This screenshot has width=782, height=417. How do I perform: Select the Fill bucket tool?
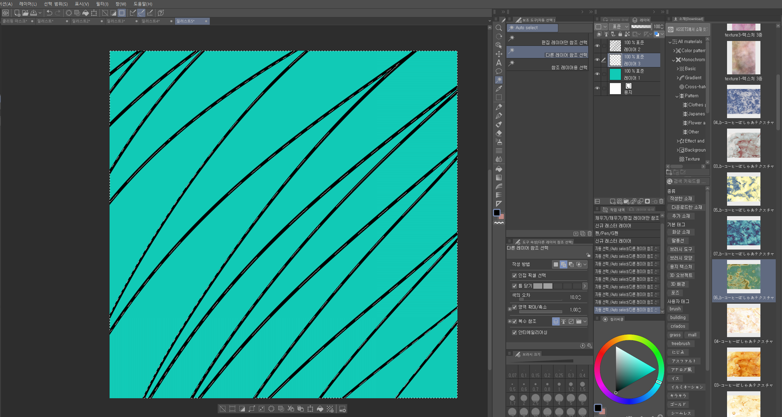[498, 169]
